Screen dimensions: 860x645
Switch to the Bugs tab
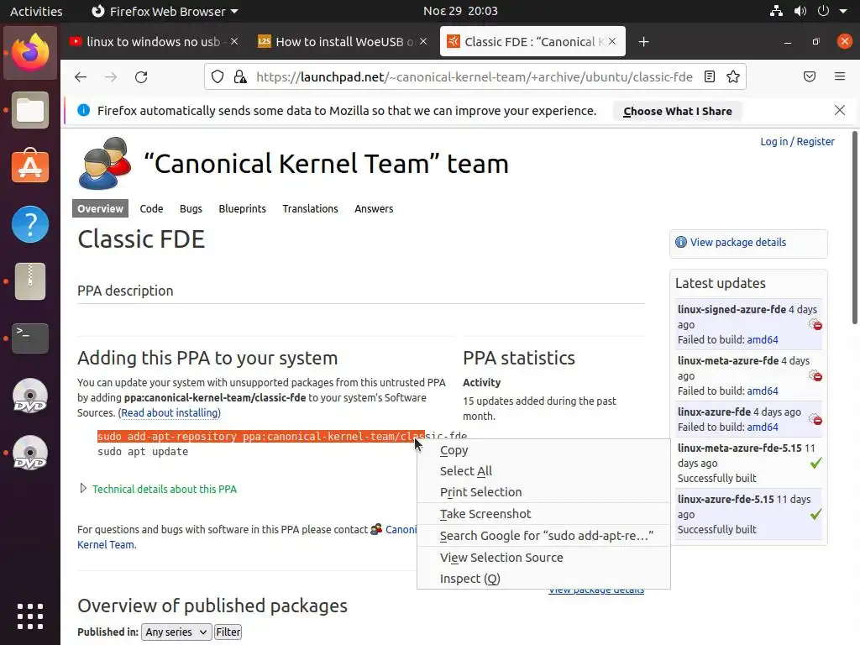click(191, 208)
